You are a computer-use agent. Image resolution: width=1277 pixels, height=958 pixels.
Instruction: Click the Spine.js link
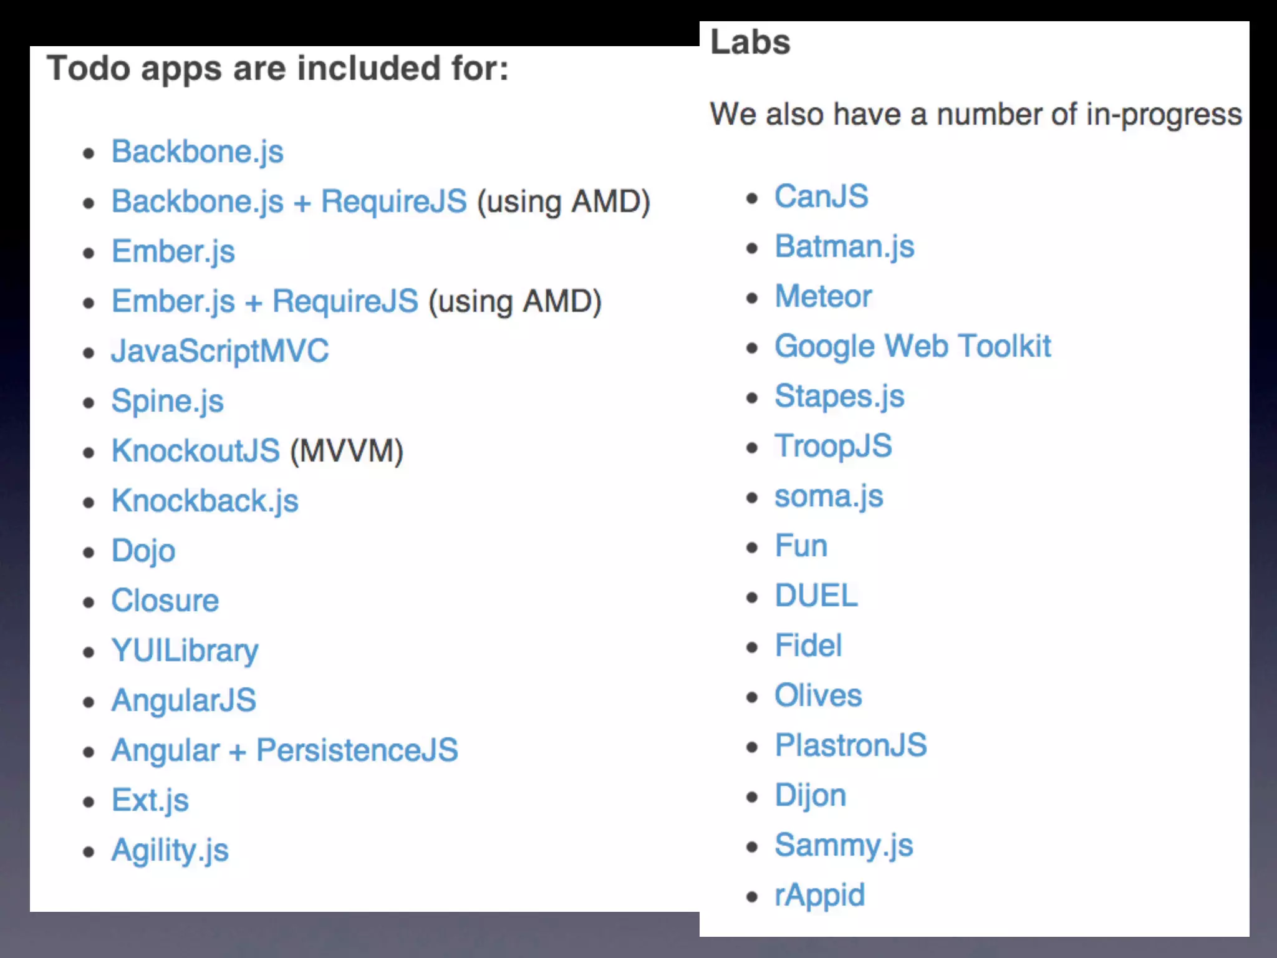(167, 401)
